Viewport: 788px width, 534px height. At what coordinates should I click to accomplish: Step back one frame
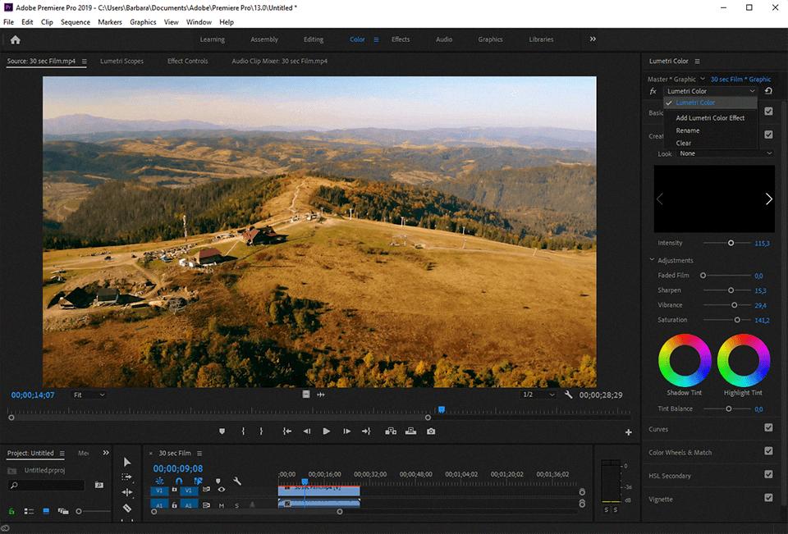(x=306, y=431)
